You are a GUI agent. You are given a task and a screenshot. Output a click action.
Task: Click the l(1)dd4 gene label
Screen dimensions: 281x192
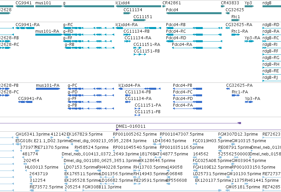tap(123, 3)
